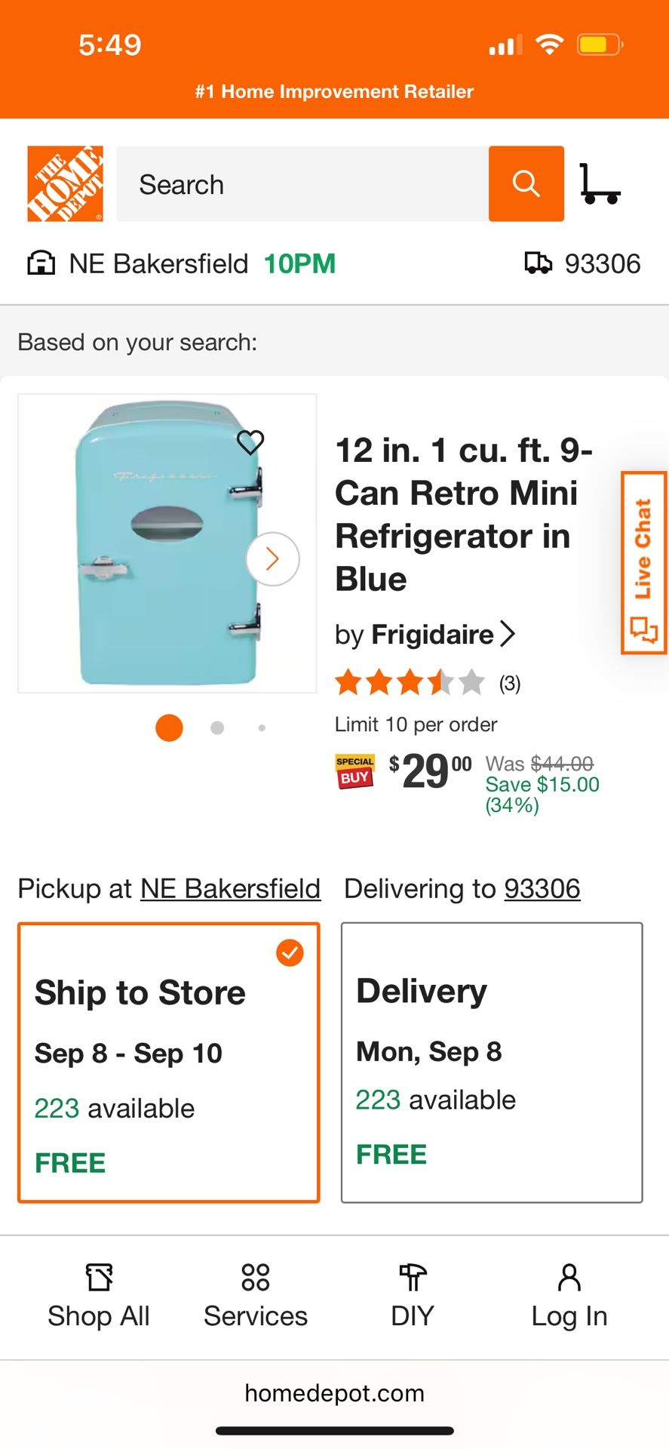Image resolution: width=669 pixels, height=1449 pixels.
Task: Open the Live Chat side tab
Action: [x=643, y=562]
